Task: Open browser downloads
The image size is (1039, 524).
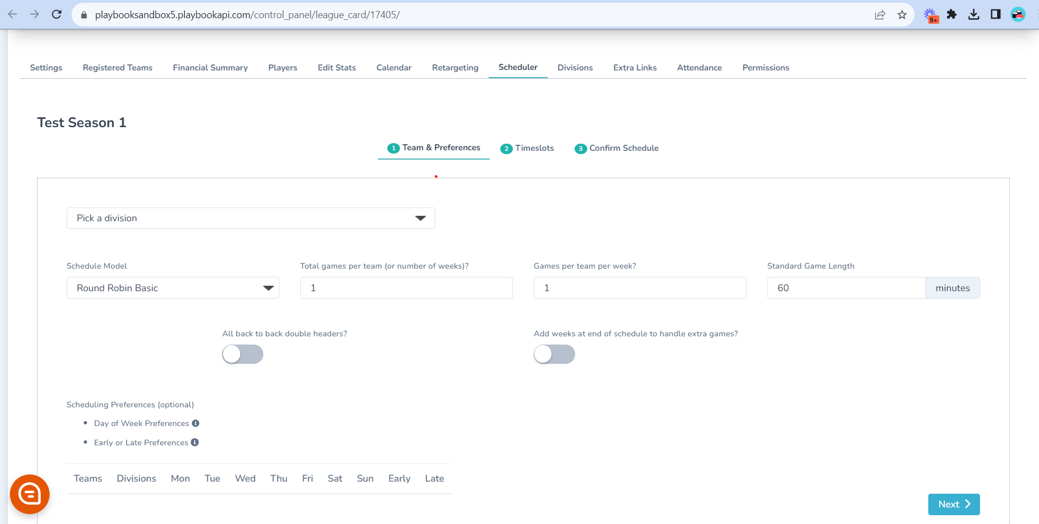Action: (x=973, y=14)
